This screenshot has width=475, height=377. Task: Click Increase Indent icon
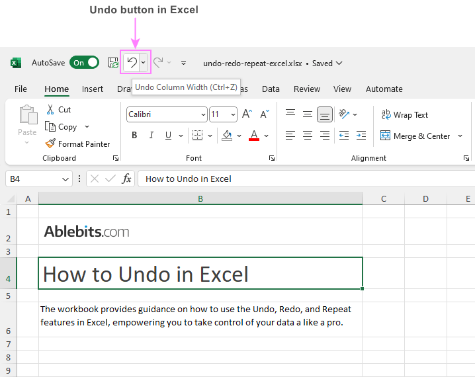[x=361, y=136]
